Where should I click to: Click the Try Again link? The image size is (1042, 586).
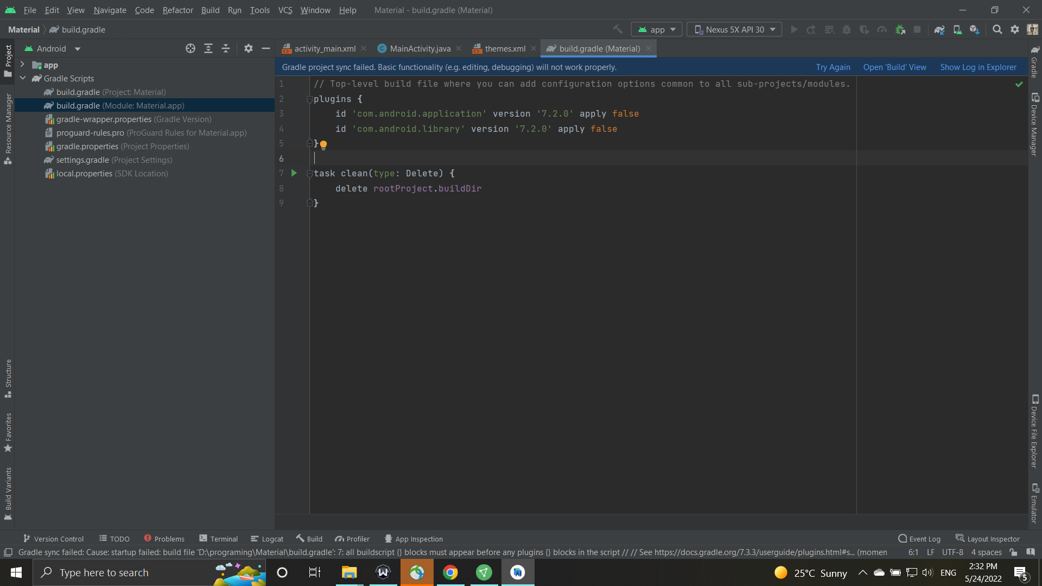tap(833, 67)
